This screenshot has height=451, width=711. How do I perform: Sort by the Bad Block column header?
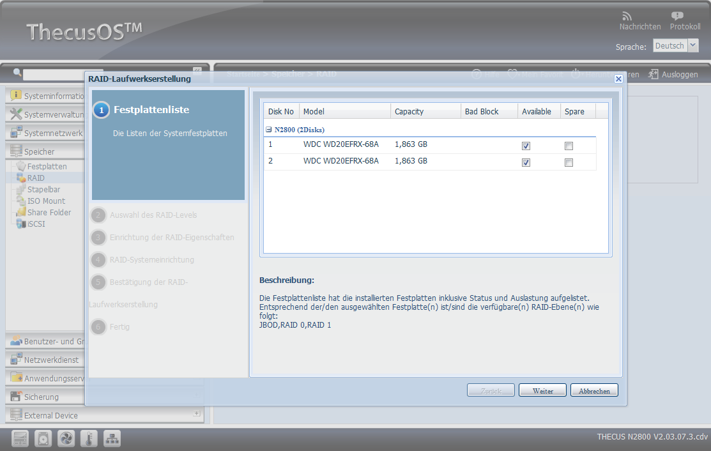pyautogui.click(x=489, y=111)
